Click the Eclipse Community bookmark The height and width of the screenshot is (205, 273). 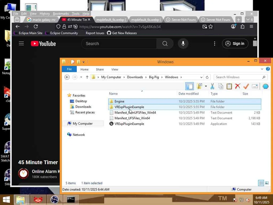pos(62,33)
